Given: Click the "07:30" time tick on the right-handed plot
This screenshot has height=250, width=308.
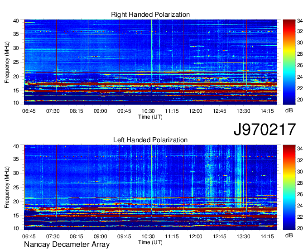Looking at the screenshot, I should coord(53,111).
